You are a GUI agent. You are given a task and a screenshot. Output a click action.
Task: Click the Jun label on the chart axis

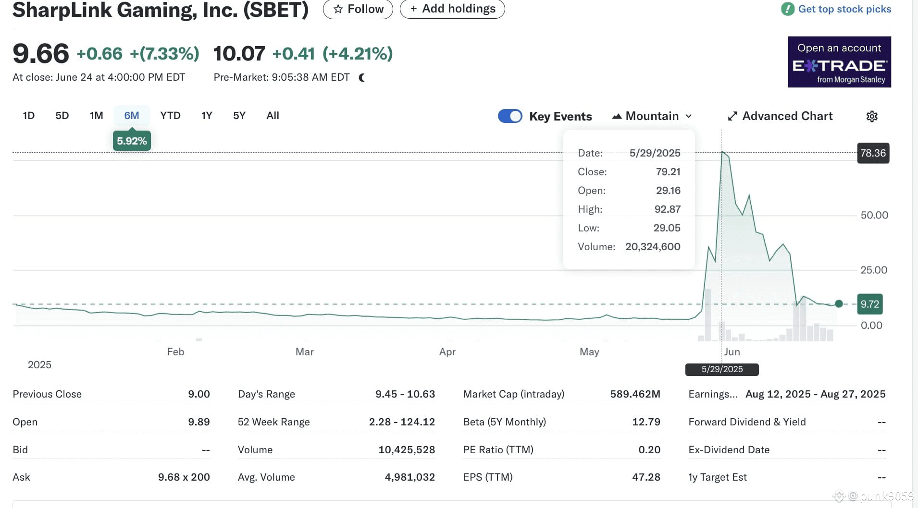pos(732,352)
